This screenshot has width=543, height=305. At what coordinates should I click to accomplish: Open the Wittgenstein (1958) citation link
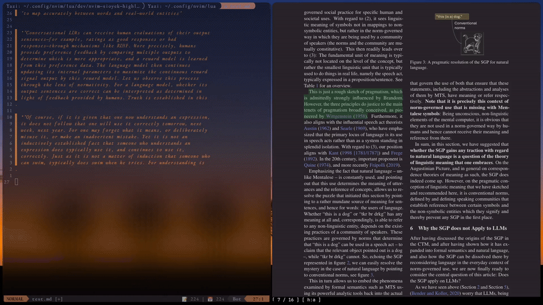pos(346,116)
